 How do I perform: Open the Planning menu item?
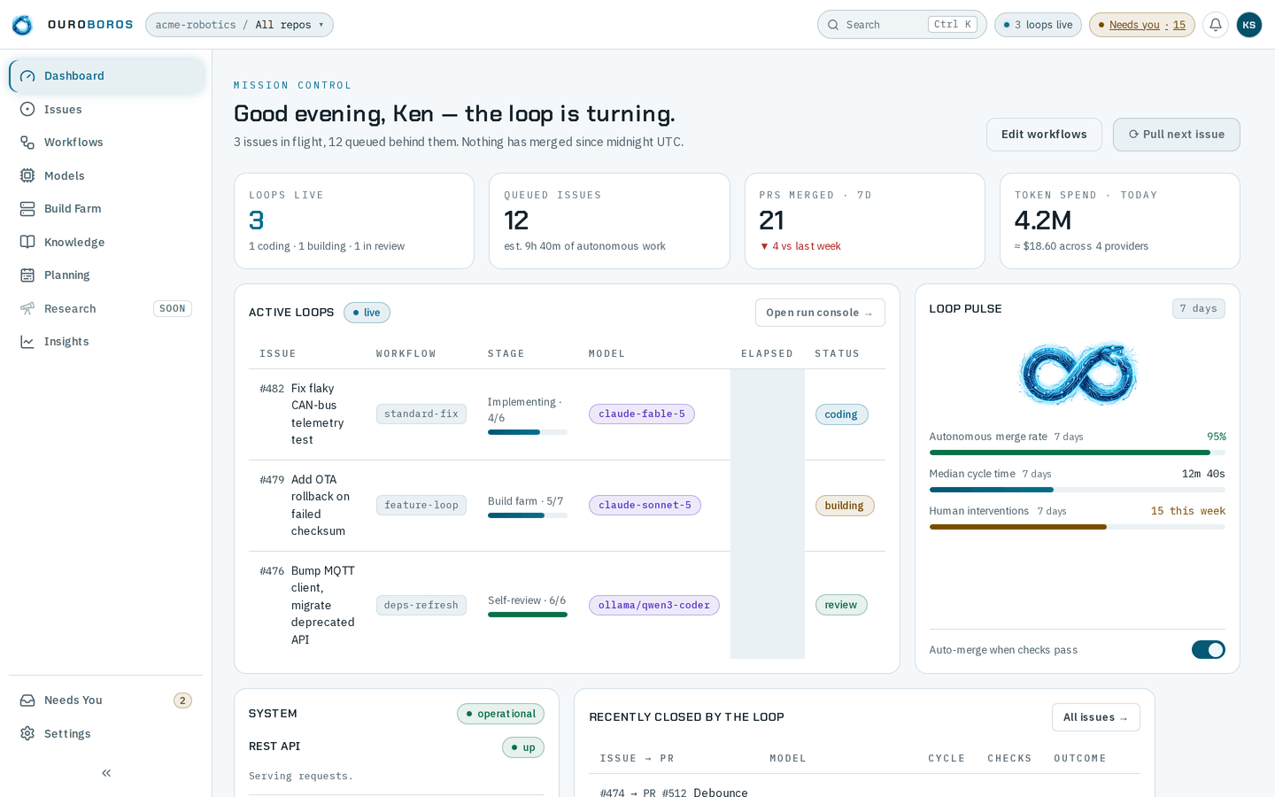106,275
